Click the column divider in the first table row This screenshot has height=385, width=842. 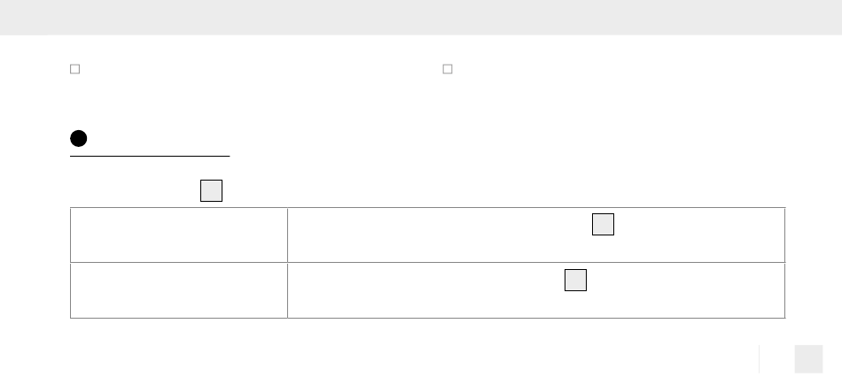pyautogui.click(x=287, y=235)
